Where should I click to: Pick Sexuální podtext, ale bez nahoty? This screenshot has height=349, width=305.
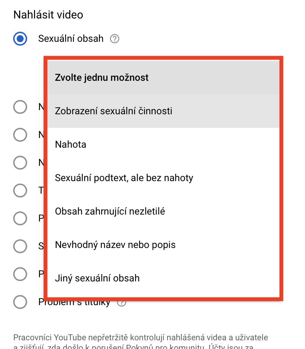[163, 178]
